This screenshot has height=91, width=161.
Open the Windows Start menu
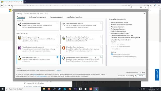point(3,89)
